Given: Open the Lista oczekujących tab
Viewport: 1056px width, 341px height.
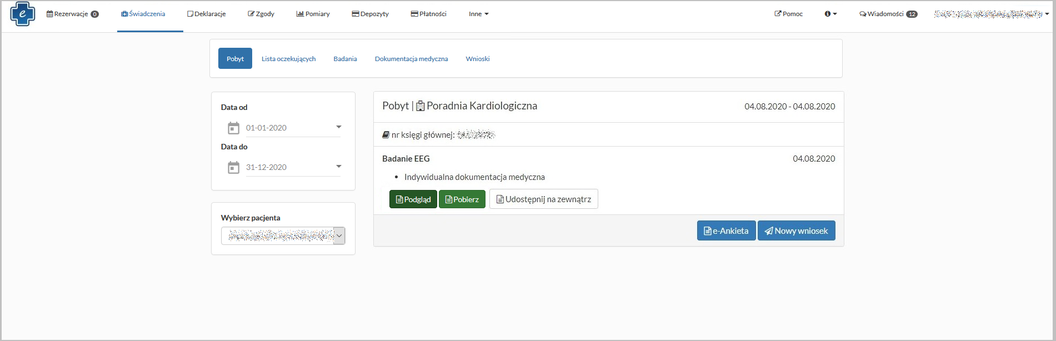Looking at the screenshot, I should click(x=288, y=59).
